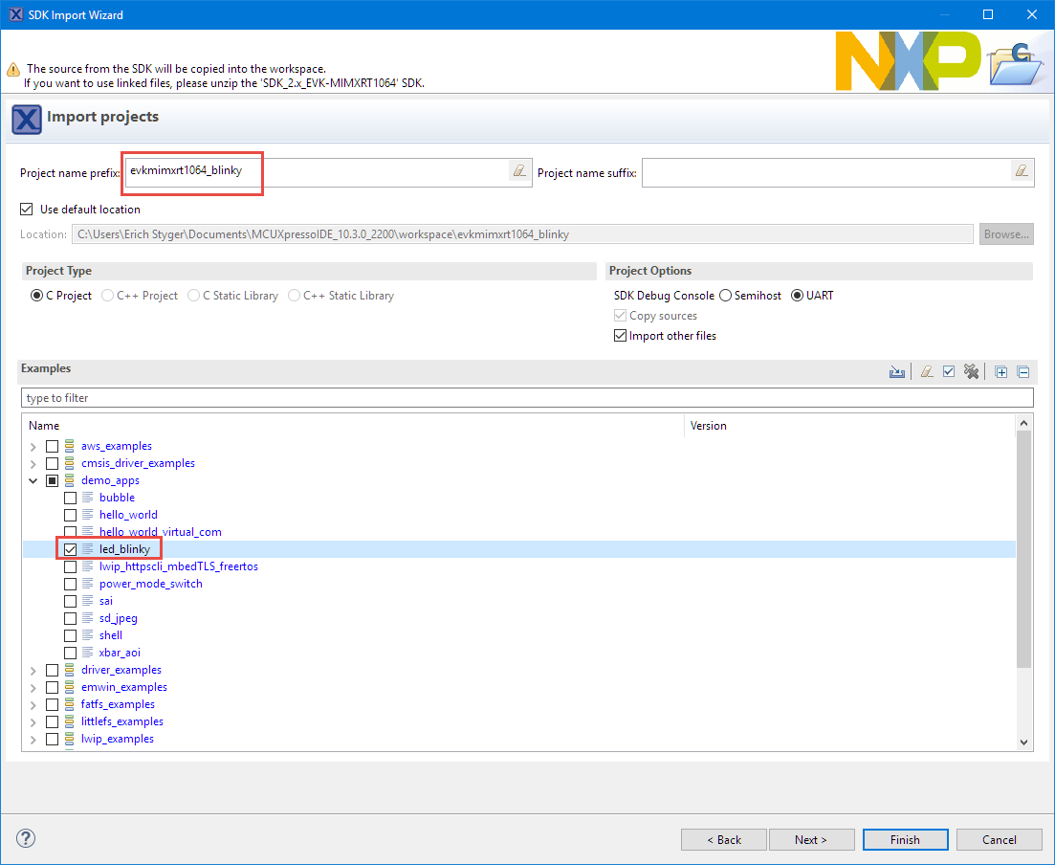Click the import-from-XML icon in Examples toolbar
The image size is (1055, 865).
coord(896,372)
